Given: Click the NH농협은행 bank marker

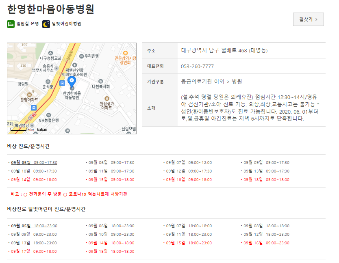Looking at the screenshot, I should coord(49,115).
